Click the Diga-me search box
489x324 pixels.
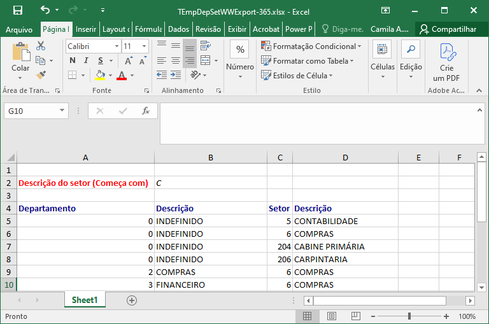[343, 29]
